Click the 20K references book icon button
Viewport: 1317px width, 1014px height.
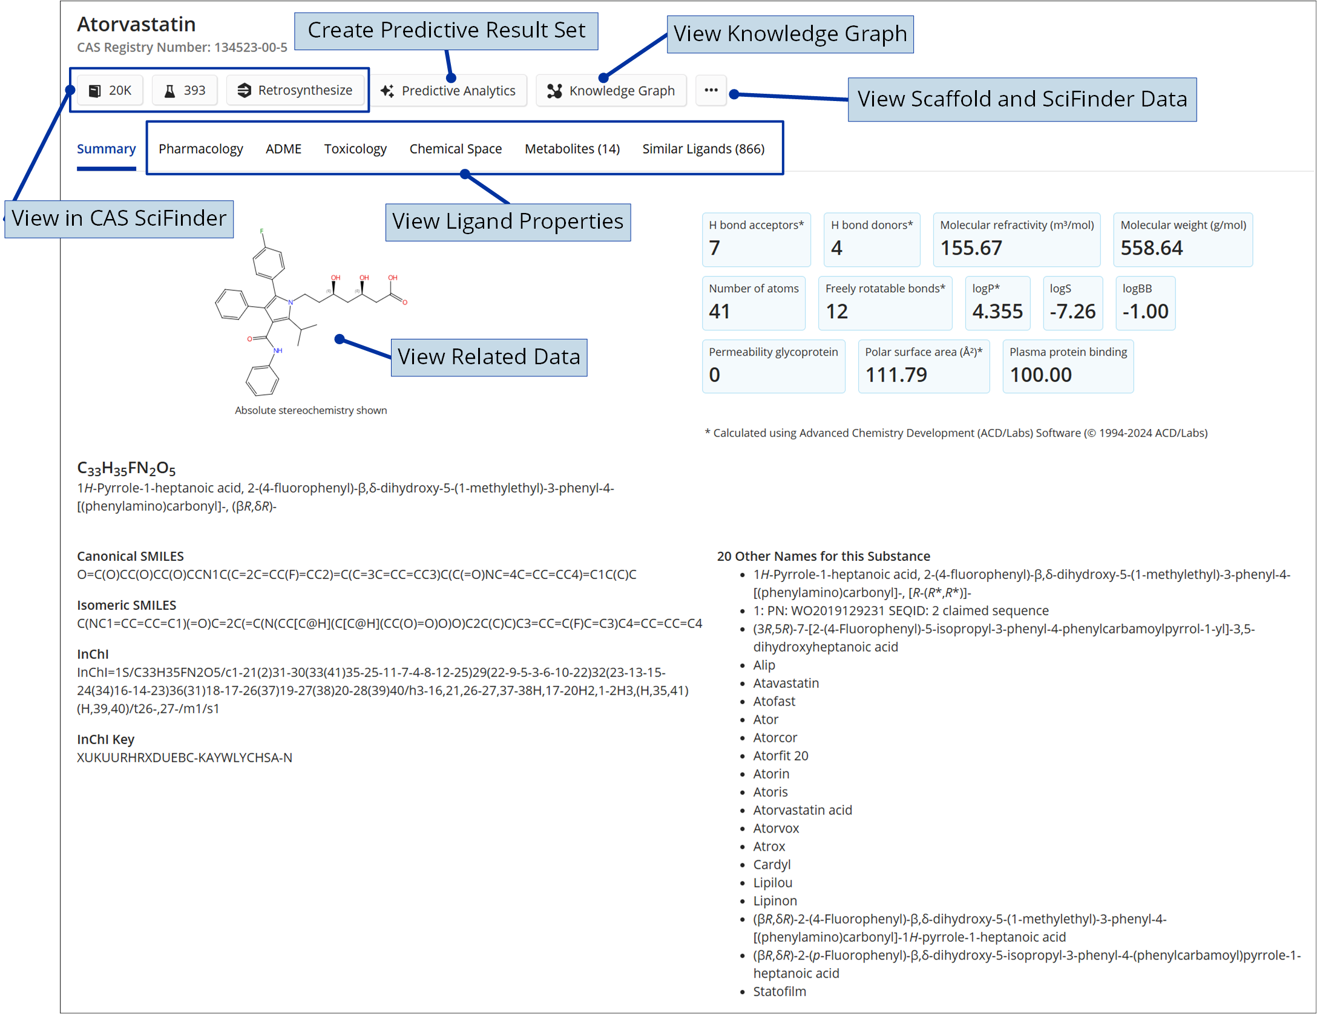110,90
